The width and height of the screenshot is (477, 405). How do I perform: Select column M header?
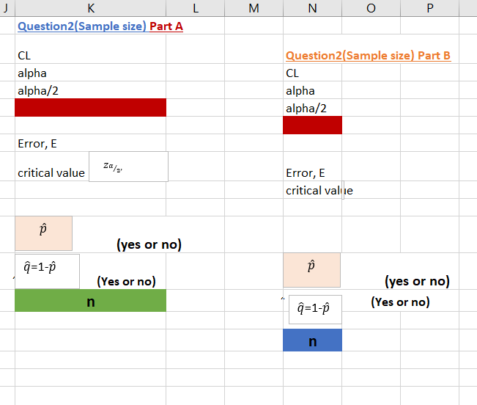[254, 8]
